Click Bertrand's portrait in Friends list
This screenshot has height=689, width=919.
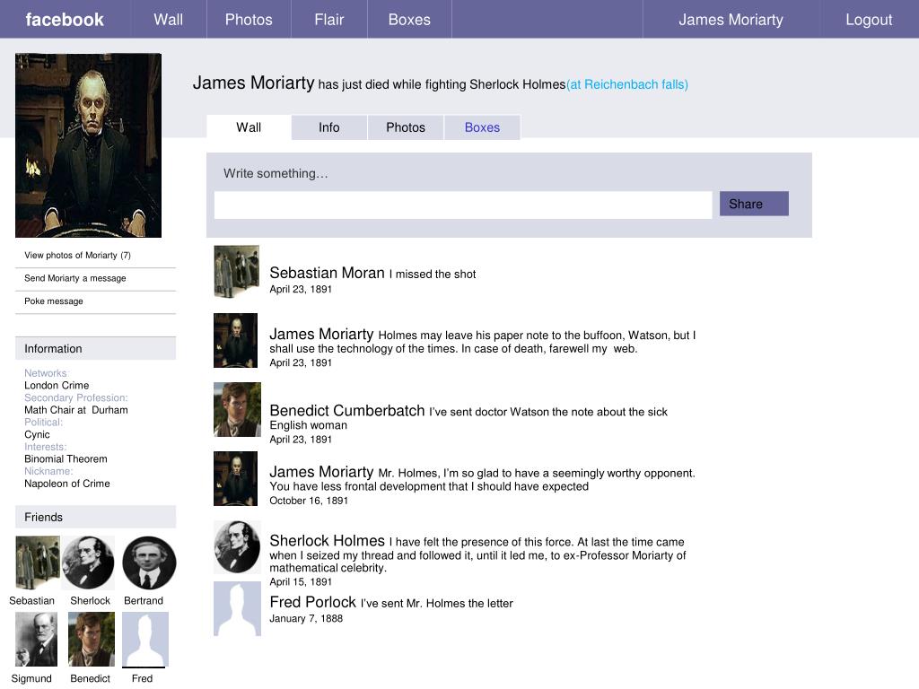[150, 563]
